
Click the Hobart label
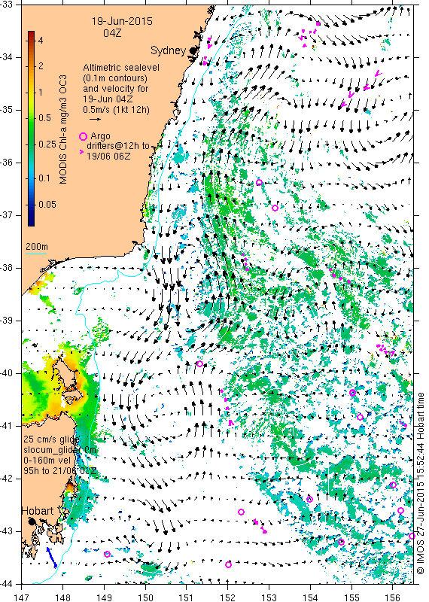click(37, 511)
